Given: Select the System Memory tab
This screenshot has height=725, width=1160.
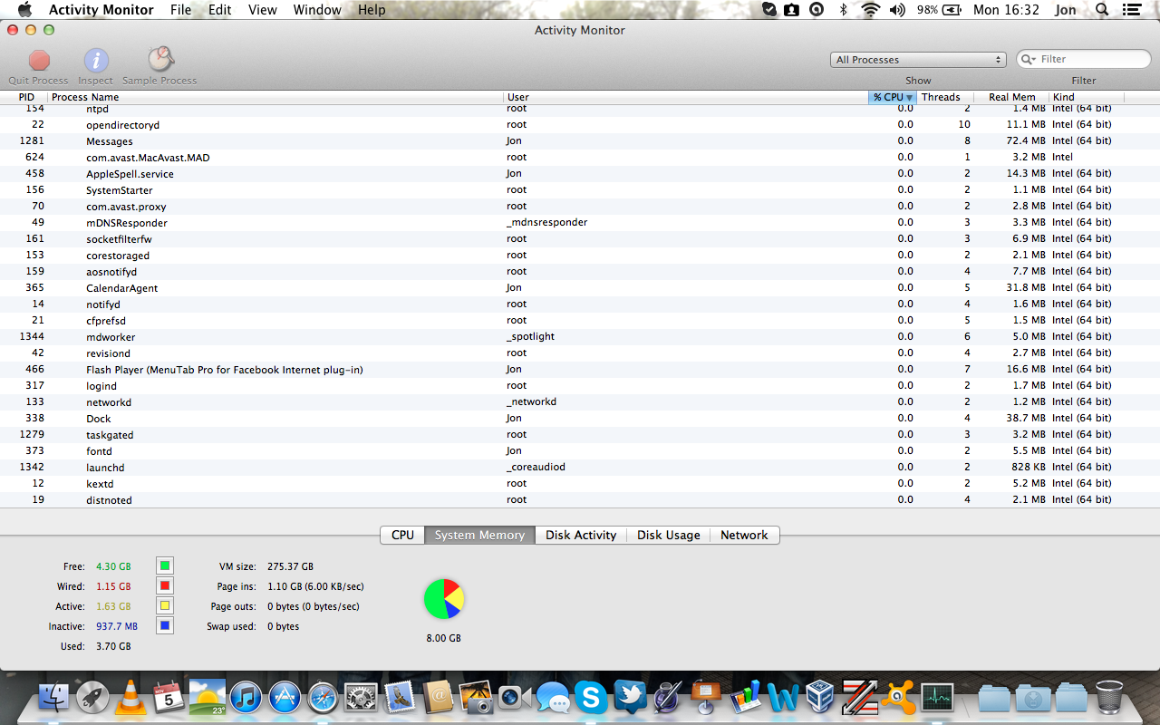Looking at the screenshot, I should click(x=479, y=535).
